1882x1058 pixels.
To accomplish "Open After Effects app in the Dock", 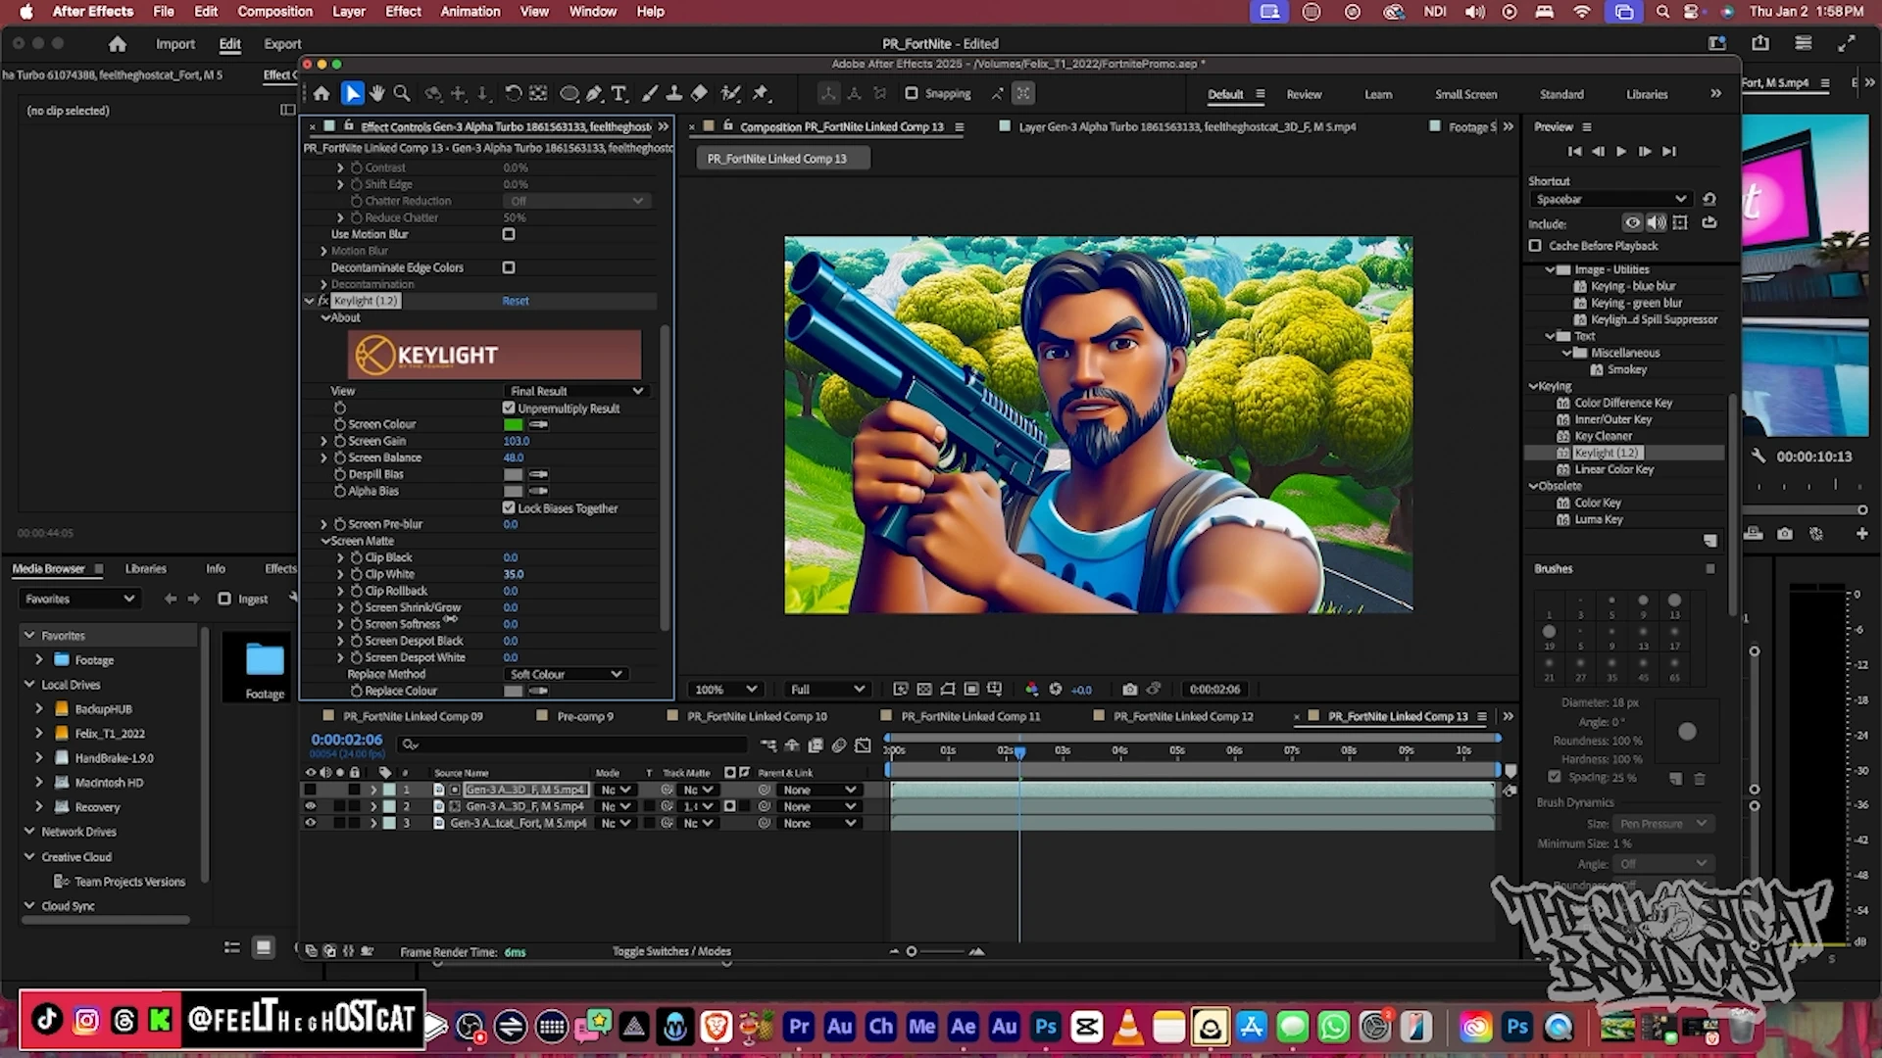I will tap(963, 1027).
